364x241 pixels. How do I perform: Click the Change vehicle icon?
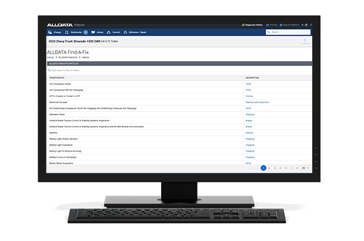tap(50, 32)
